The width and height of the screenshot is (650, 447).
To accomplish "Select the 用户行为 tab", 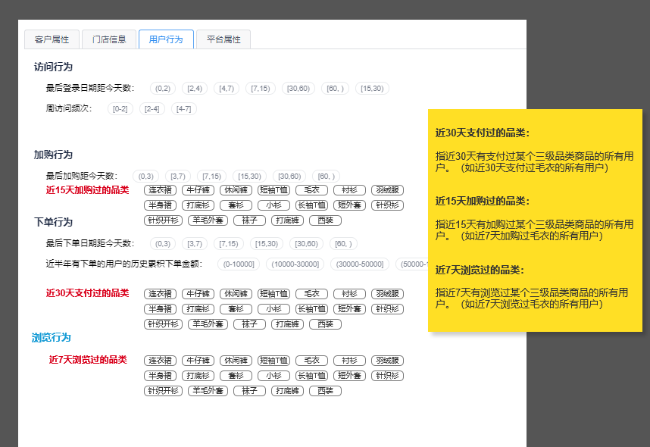I will point(166,39).
